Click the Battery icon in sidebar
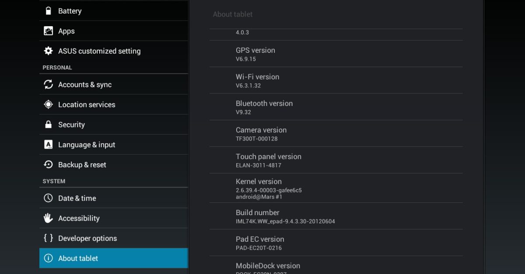Viewport: 525px width, 274px height. tap(48, 11)
